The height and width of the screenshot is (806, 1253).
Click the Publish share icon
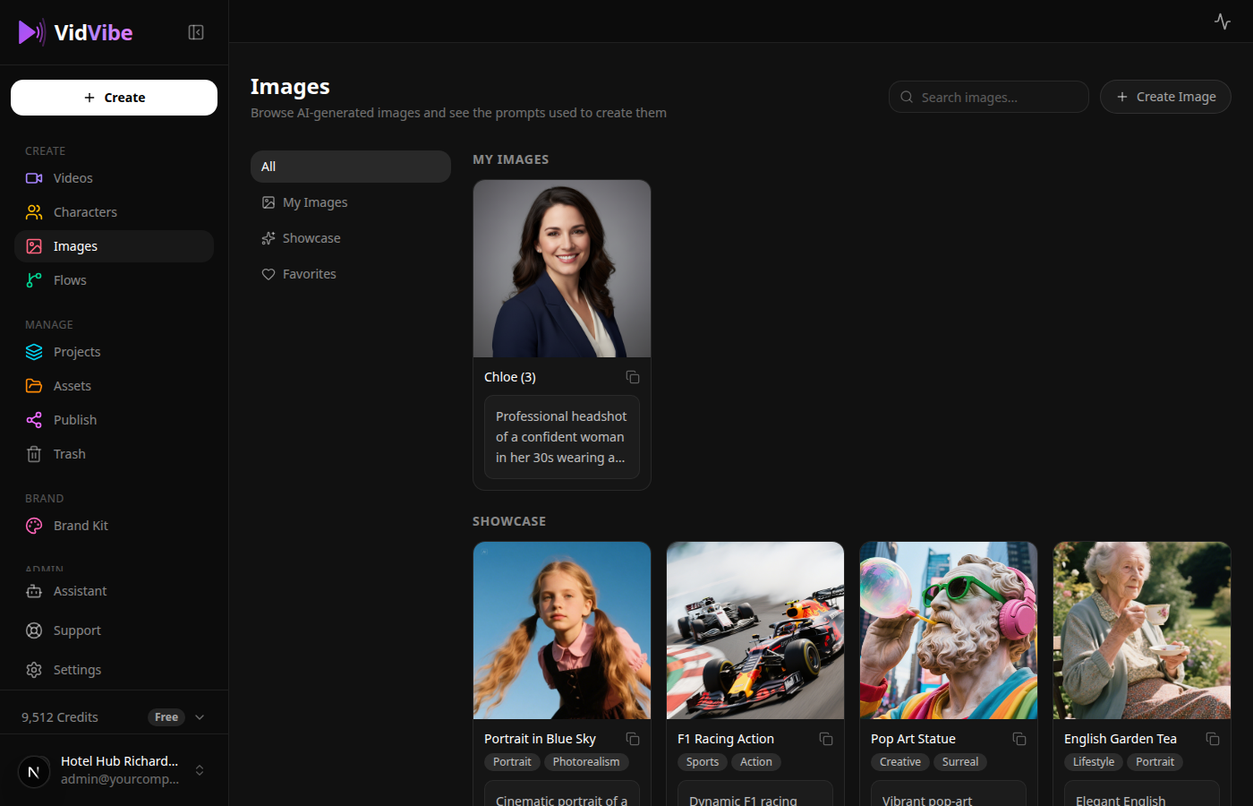click(34, 420)
